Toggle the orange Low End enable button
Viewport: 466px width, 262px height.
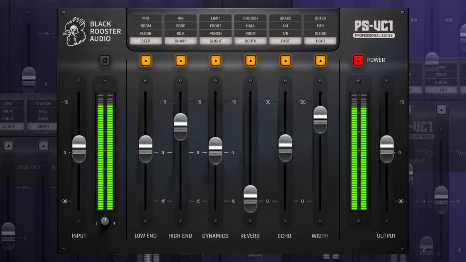[146, 60]
